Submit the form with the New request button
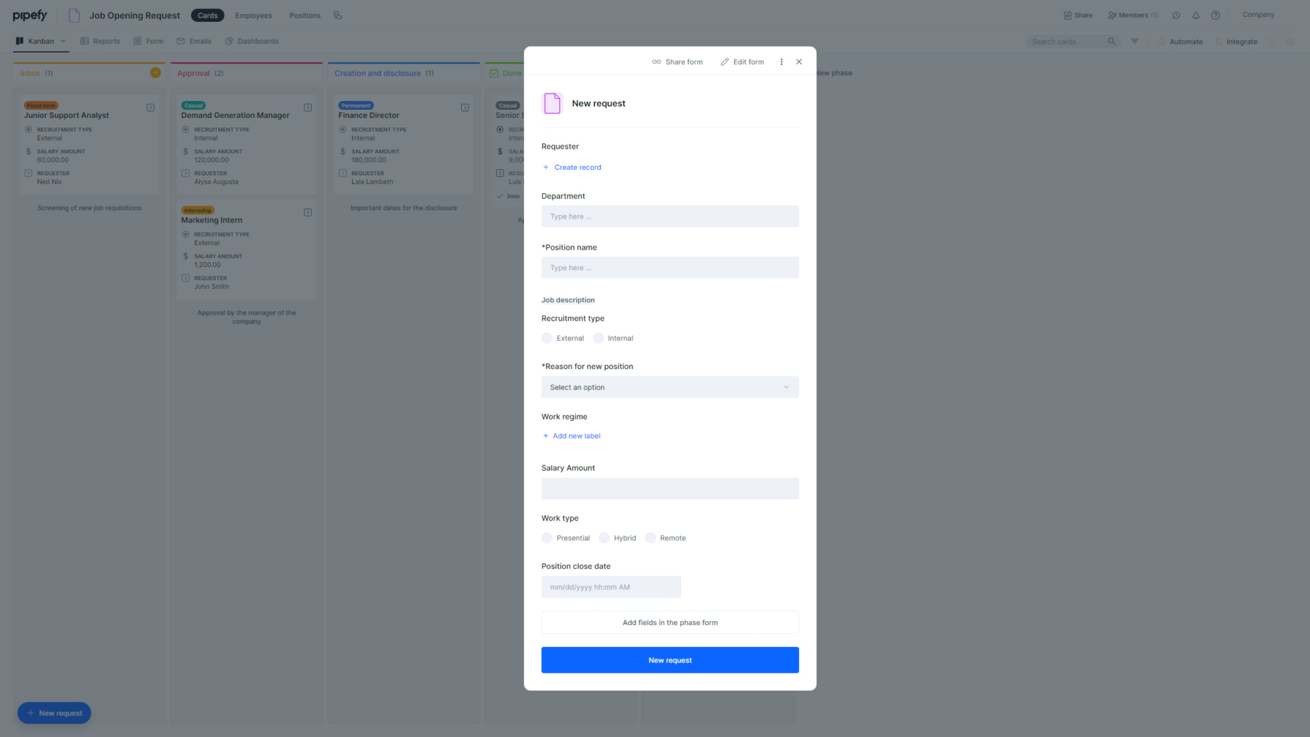Viewport: 1310px width, 737px height. 669,660
